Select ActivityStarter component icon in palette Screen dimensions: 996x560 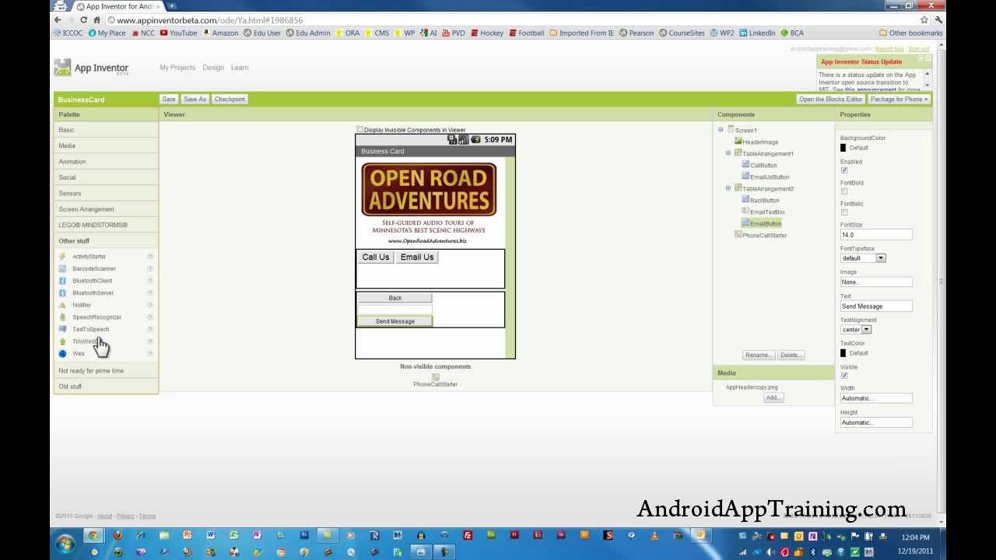(x=62, y=257)
